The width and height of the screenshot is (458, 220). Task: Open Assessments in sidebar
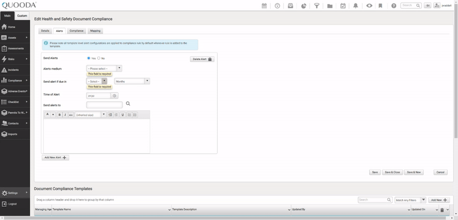[15, 49]
